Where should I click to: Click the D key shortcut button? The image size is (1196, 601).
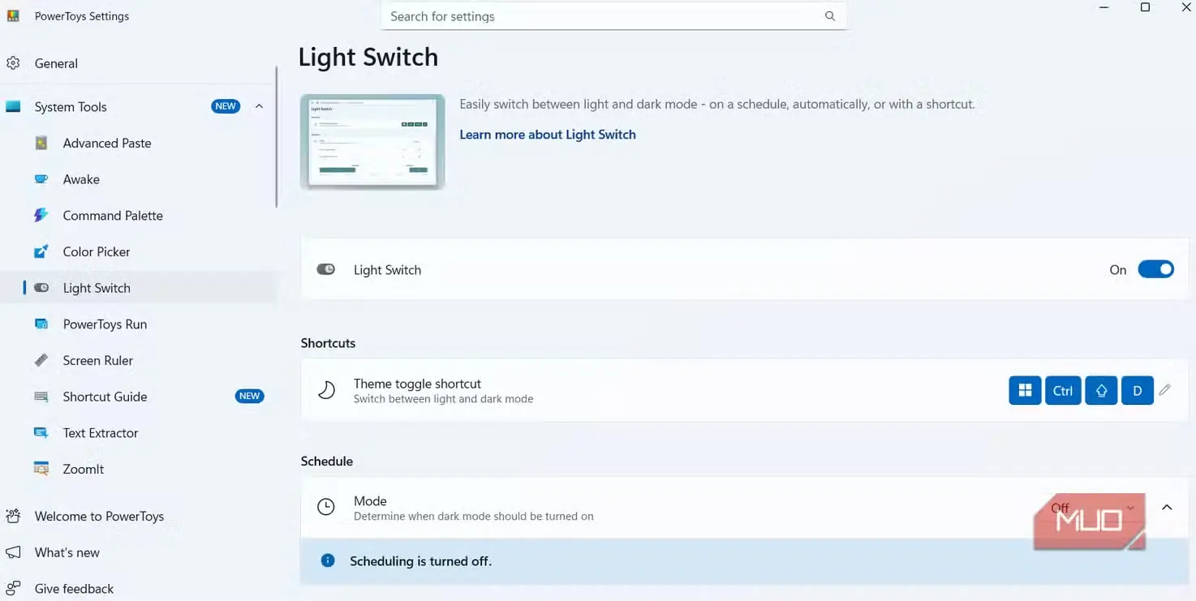[x=1138, y=390]
